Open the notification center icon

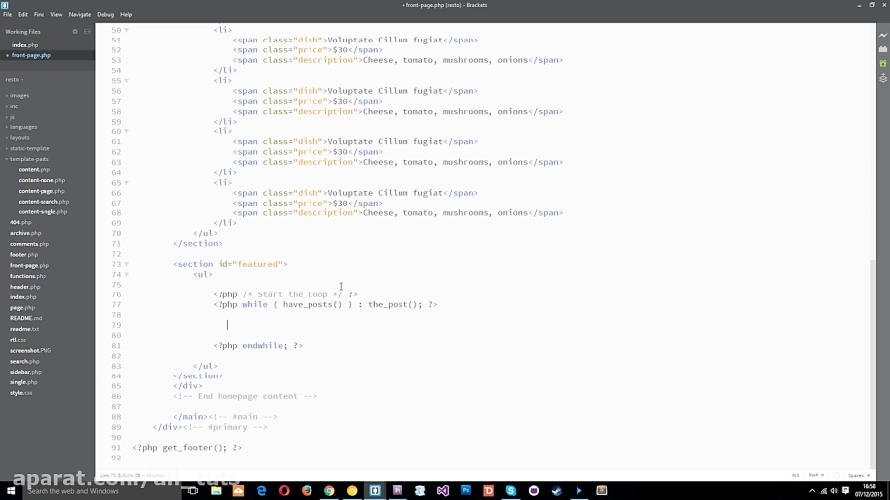point(845,491)
